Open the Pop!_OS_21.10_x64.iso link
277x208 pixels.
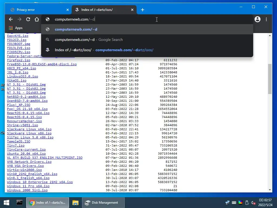coord(27,109)
